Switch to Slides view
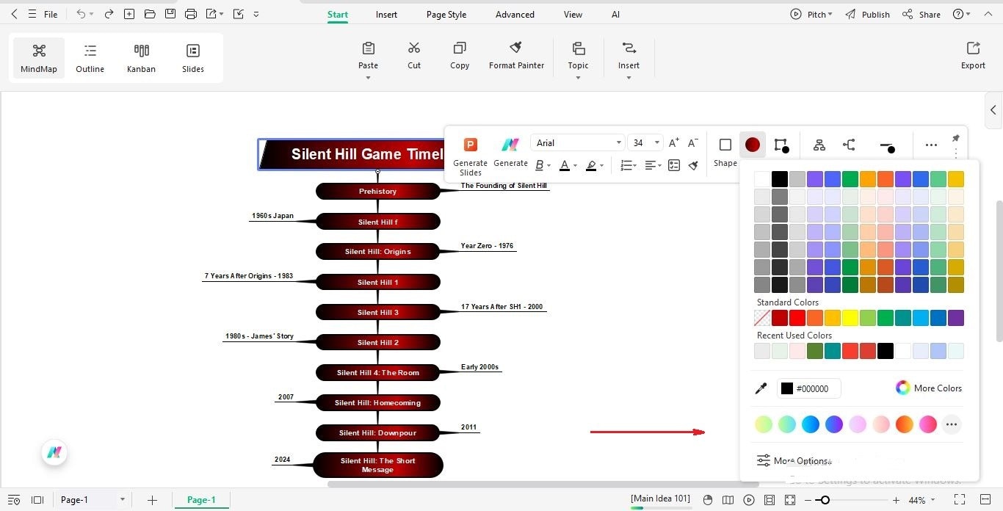Viewport: 1003px width, 511px height. (193, 58)
